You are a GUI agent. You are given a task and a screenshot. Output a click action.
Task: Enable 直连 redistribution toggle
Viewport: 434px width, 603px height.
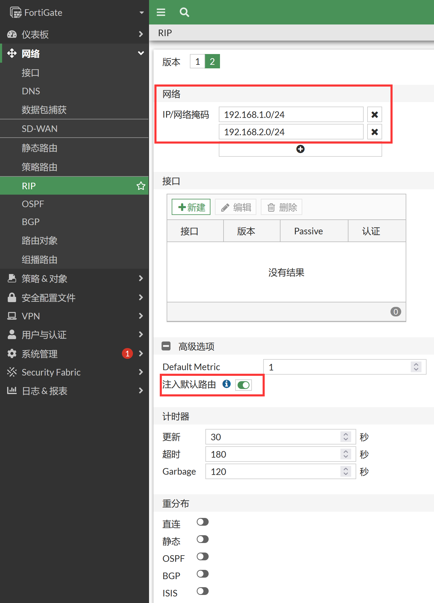(203, 522)
